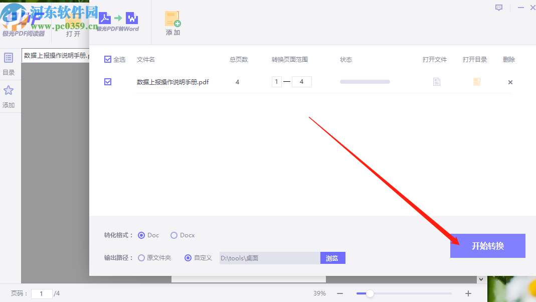The width and height of the screenshot is (536, 302).
Task: Choose 原文件夹 as the output path
Action: 141,257
